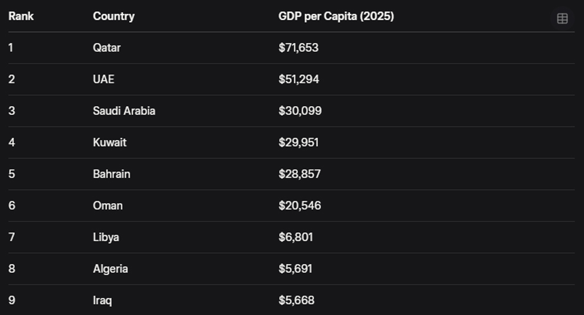Image resolution: width=584 pixels, height=315 pixels.
Task: Click the Rank column header
Action: tap(21, 16)
